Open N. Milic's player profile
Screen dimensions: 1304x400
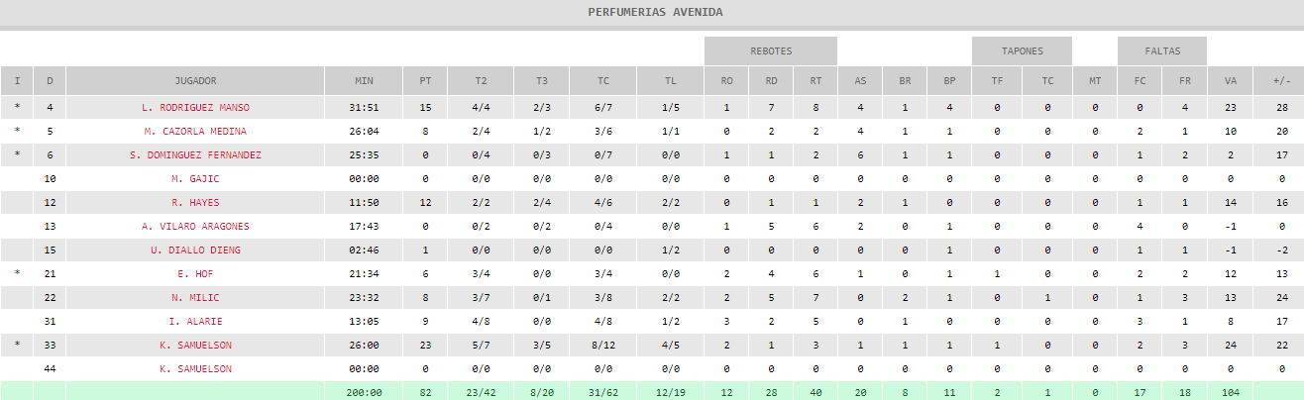pos(195,297)
